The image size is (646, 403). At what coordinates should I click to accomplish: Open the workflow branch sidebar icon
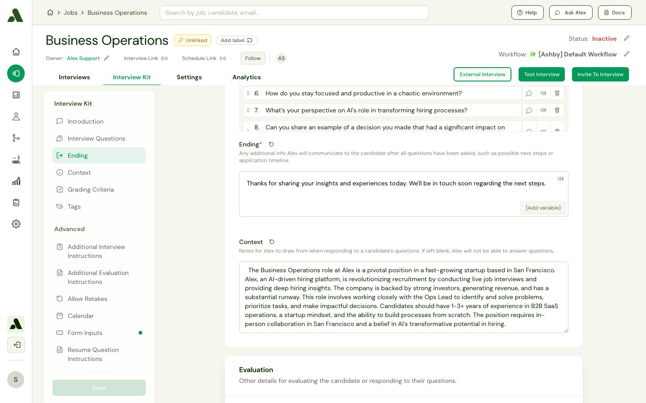(x=16, y=138)
